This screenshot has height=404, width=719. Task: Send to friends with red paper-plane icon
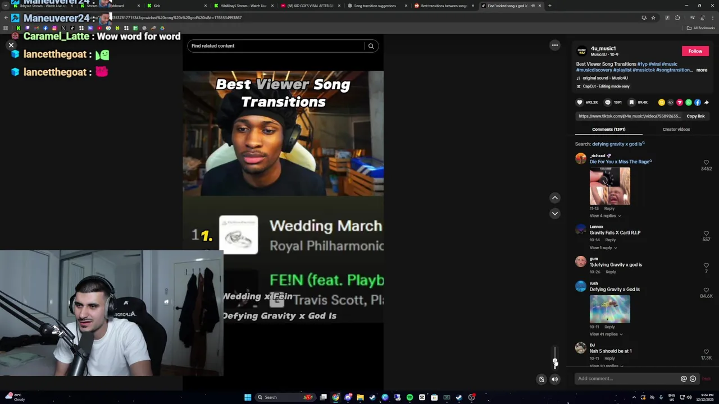point(680,103)
